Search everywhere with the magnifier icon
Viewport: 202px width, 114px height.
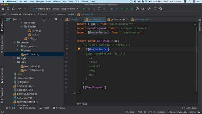point(161,9)
